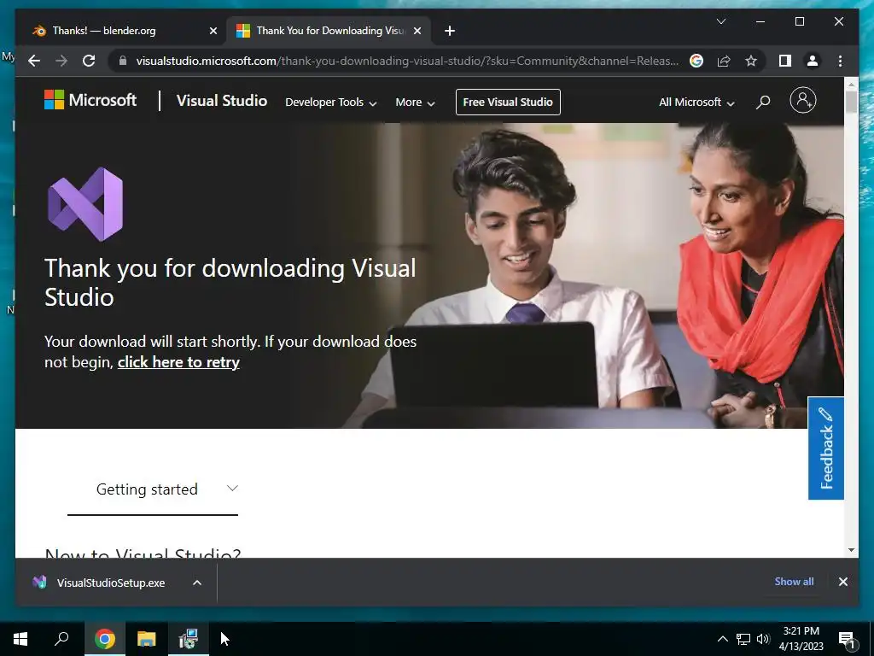Expand VisualStudioSetup.exe download options
The height and width of the screenshot is (656, 874).
point(197,583)
